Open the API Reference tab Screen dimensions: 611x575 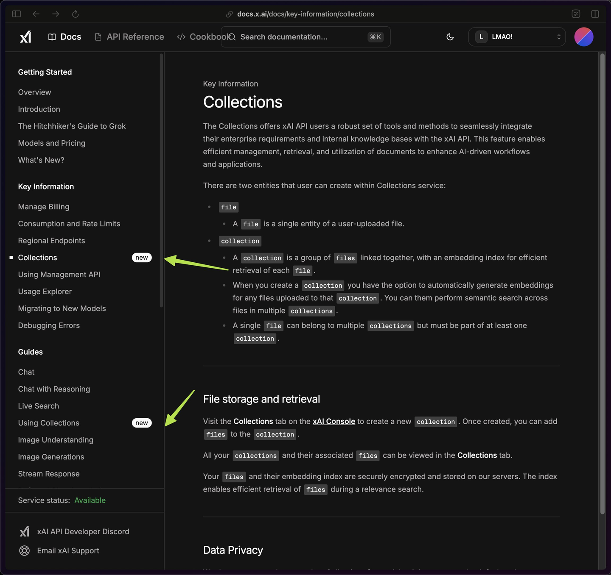click(135, 37)
